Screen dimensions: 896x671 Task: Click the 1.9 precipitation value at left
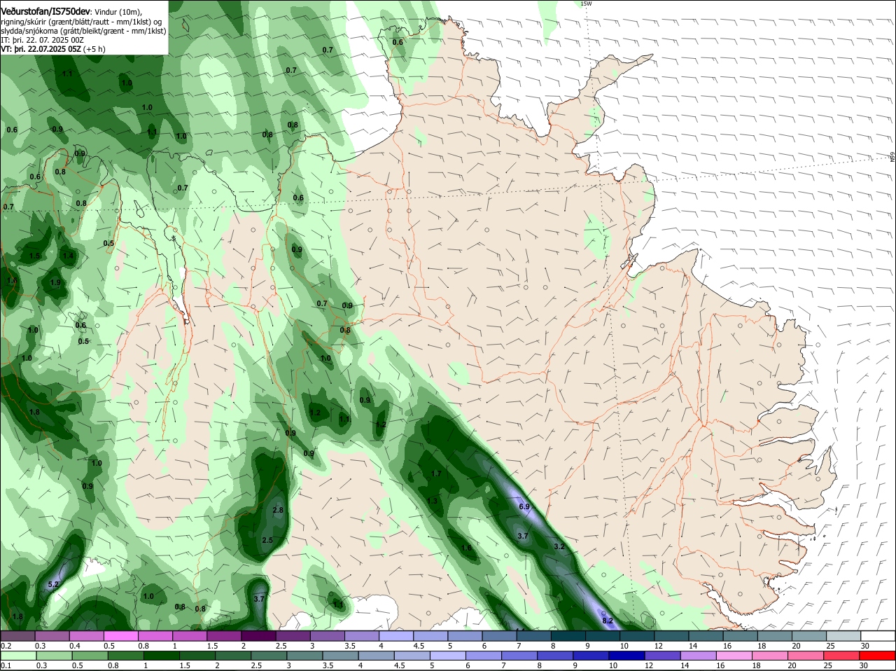tap(55, 282)
